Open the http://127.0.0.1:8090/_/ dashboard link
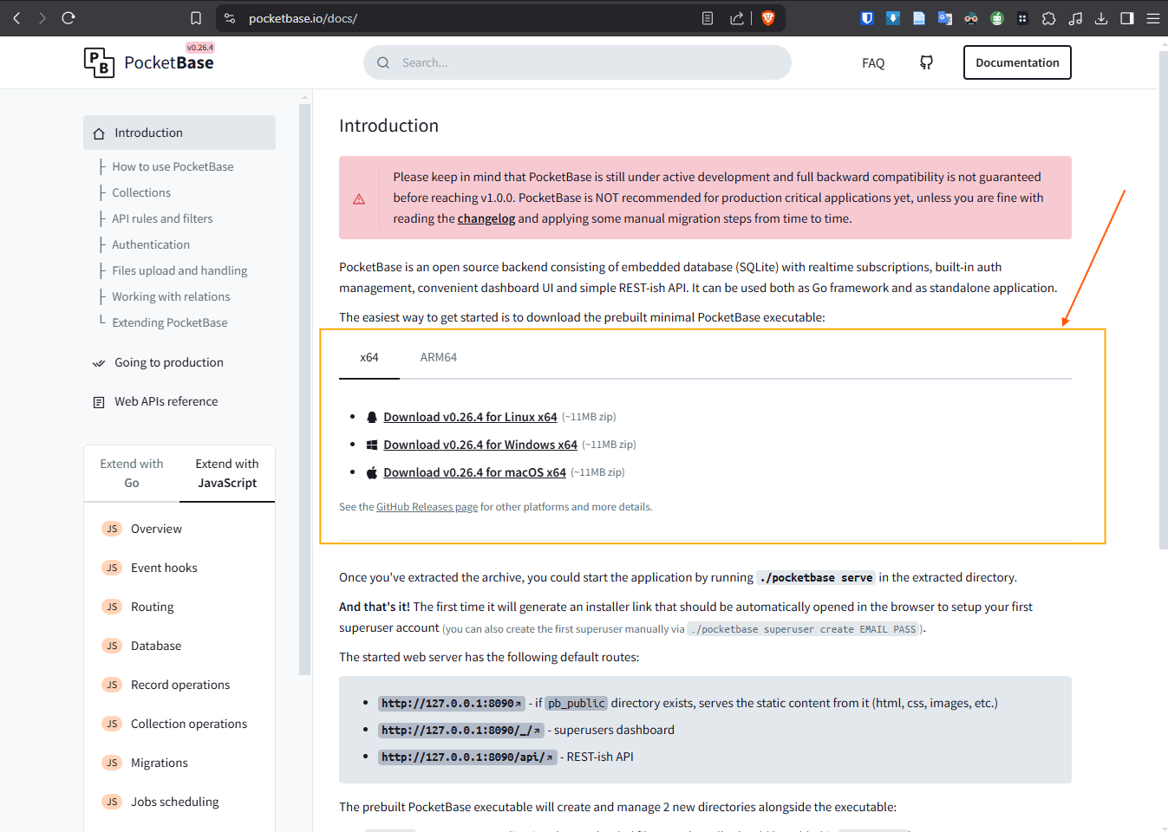This screenshot has height=832, width=1168. 461,731
